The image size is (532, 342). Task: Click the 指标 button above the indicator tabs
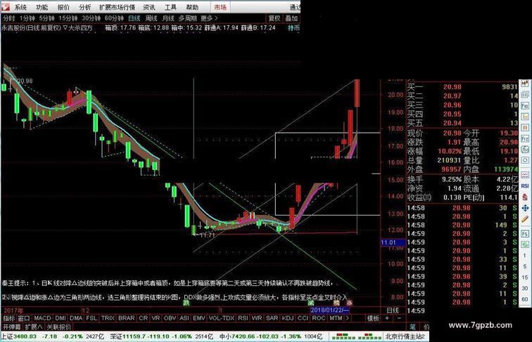pos(9,318)
